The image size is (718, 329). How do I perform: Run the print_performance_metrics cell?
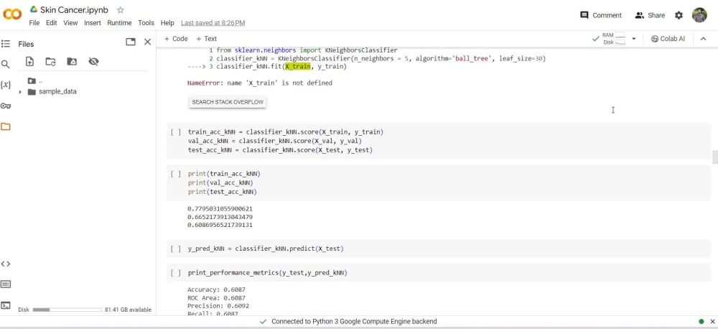pos(176,273)
